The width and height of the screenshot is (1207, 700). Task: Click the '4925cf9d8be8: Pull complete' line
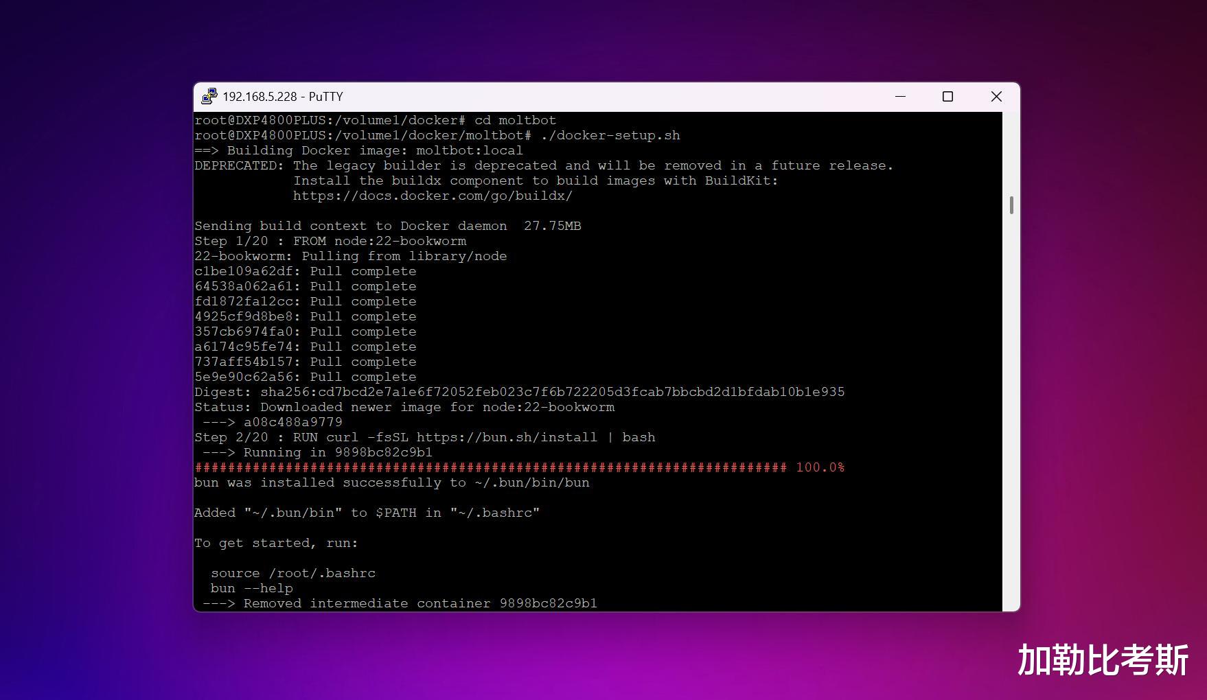306,316
